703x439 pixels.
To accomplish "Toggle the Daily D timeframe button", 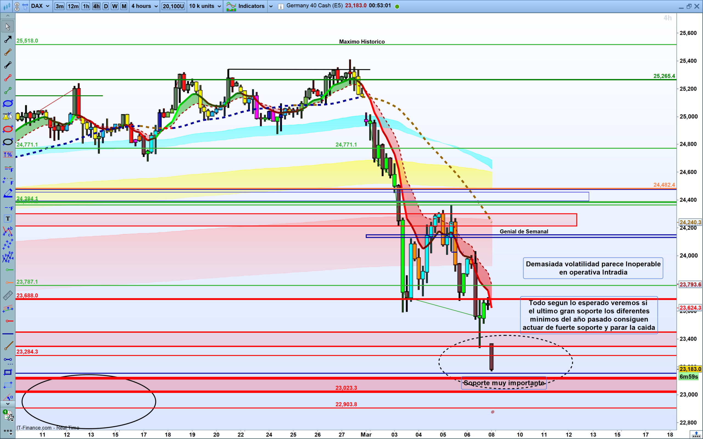I will [106, 6].
